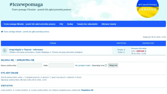Open the ZAREJESTRUJ SIĘ heading link
Image resolution: width=167 pixels, height=94 pixels.
pyautogui.click(x=26, y=60)
